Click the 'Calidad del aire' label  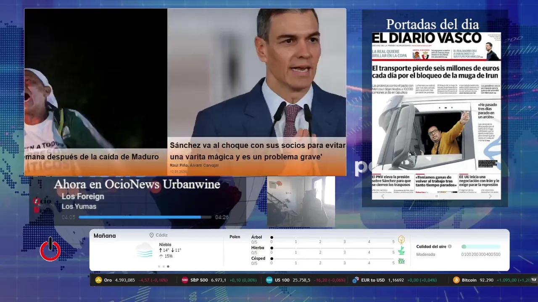pos(431,247)
